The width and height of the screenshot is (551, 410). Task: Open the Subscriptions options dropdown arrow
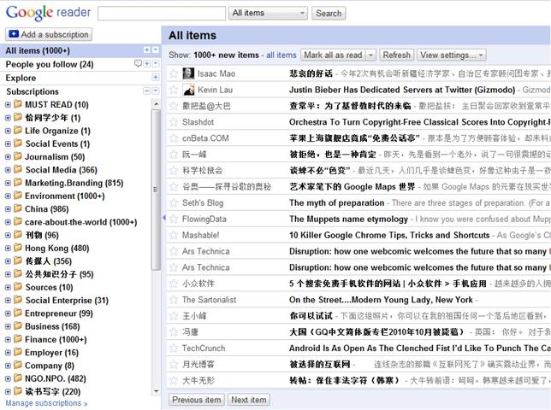click(156, 91)
